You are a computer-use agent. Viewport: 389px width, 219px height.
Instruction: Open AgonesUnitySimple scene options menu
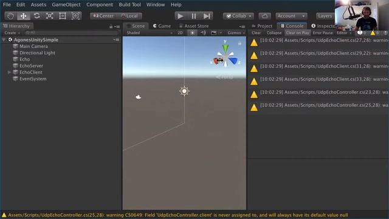coord(116,40)
